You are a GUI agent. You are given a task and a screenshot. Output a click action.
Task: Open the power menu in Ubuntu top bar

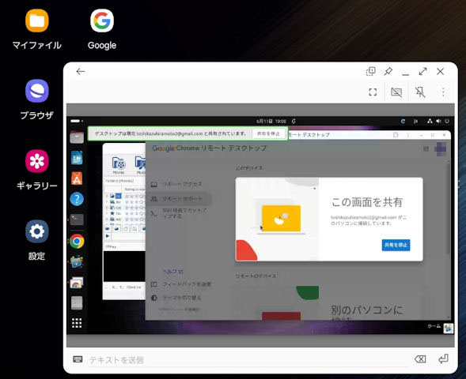[x=447, y=121]
